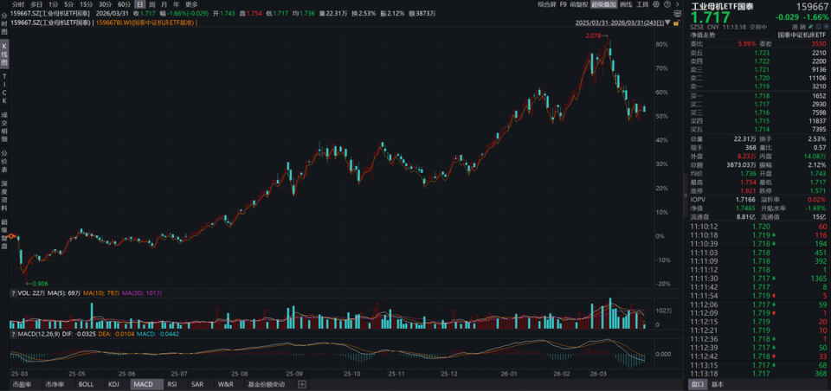Click the chart settings gear icon
The height and width of the screenshot is (391, 831).
[656, 4]
